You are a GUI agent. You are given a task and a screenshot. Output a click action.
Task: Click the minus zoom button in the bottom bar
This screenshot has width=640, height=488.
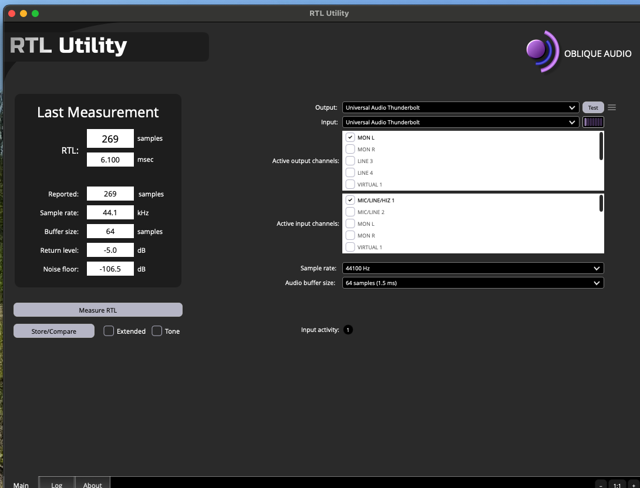coord(601,484)
